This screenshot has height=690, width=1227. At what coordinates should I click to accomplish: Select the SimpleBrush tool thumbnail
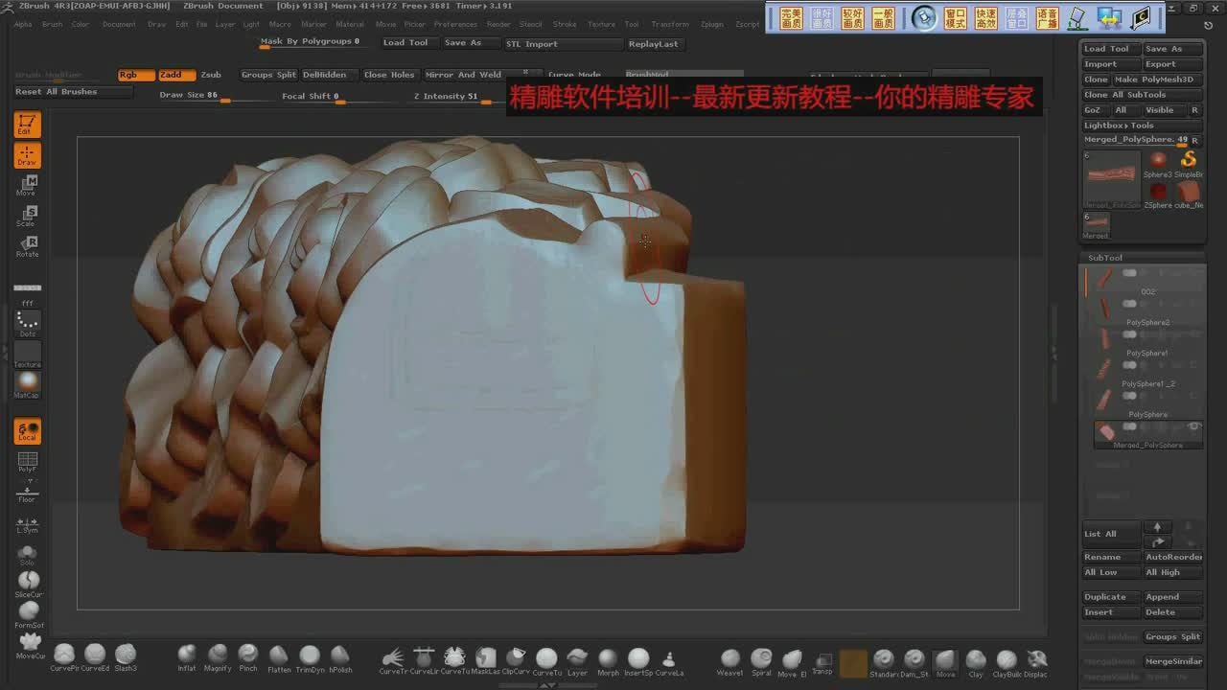1189,163
